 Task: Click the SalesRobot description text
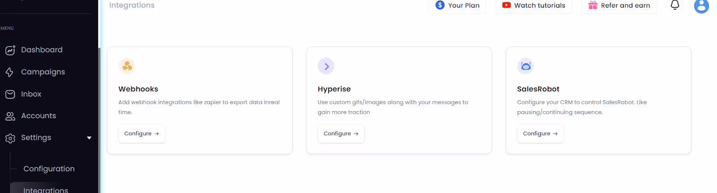click(x=582, y=107)
